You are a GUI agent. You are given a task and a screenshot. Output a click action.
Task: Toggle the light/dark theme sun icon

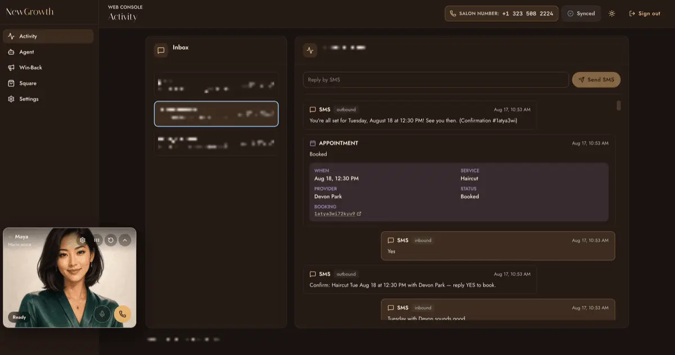click(612, 14)
